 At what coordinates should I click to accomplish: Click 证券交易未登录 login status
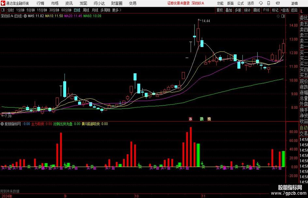coord(179,3)
